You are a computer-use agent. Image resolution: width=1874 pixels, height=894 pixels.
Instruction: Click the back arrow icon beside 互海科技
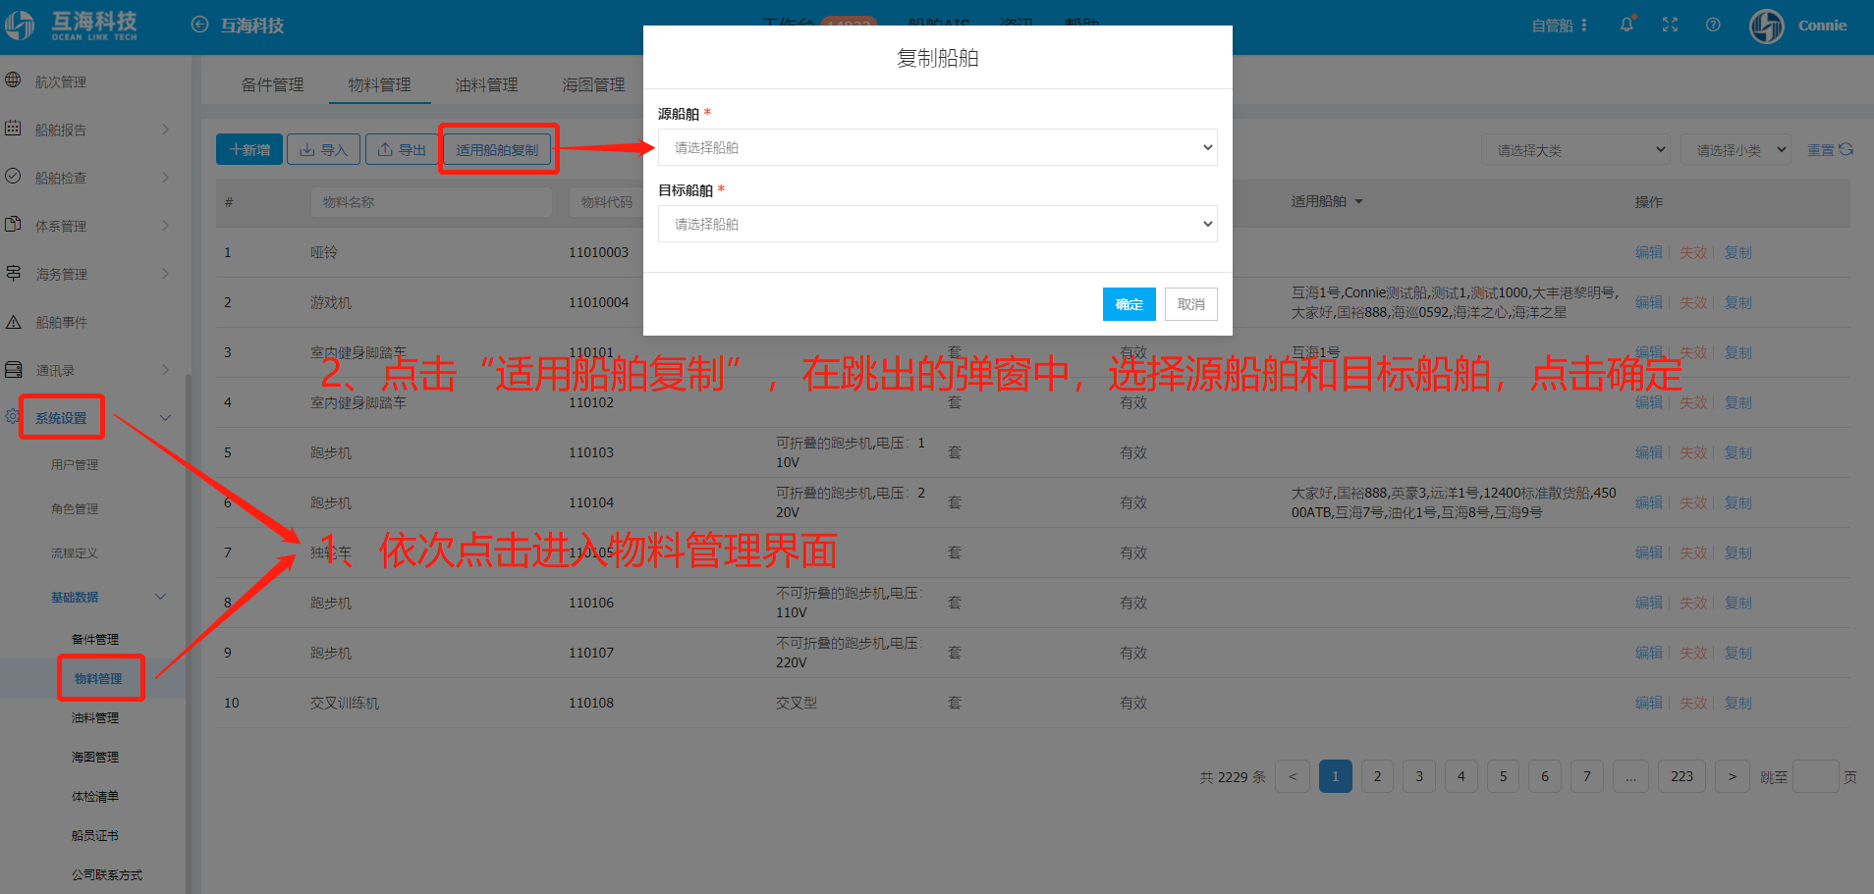(199, 25)
